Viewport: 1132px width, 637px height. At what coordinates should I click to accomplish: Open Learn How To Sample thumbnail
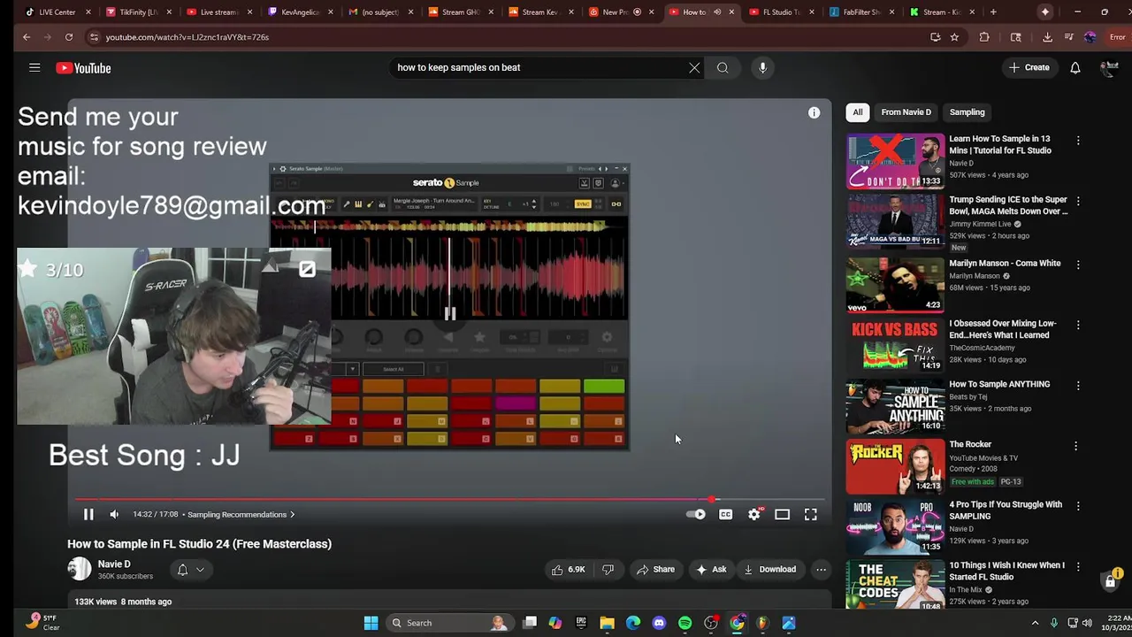pos(895,161)
